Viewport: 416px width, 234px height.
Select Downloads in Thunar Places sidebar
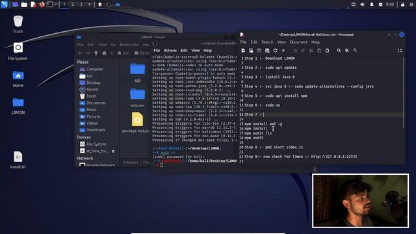coord(92,130)
